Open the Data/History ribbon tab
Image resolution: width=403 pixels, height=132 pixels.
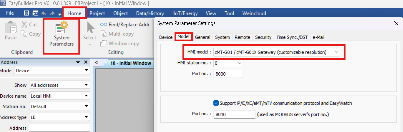tap(150, 13)
